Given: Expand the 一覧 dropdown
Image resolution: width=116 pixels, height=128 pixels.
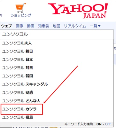Looking at the screenshot, I should tap(95, 26).
